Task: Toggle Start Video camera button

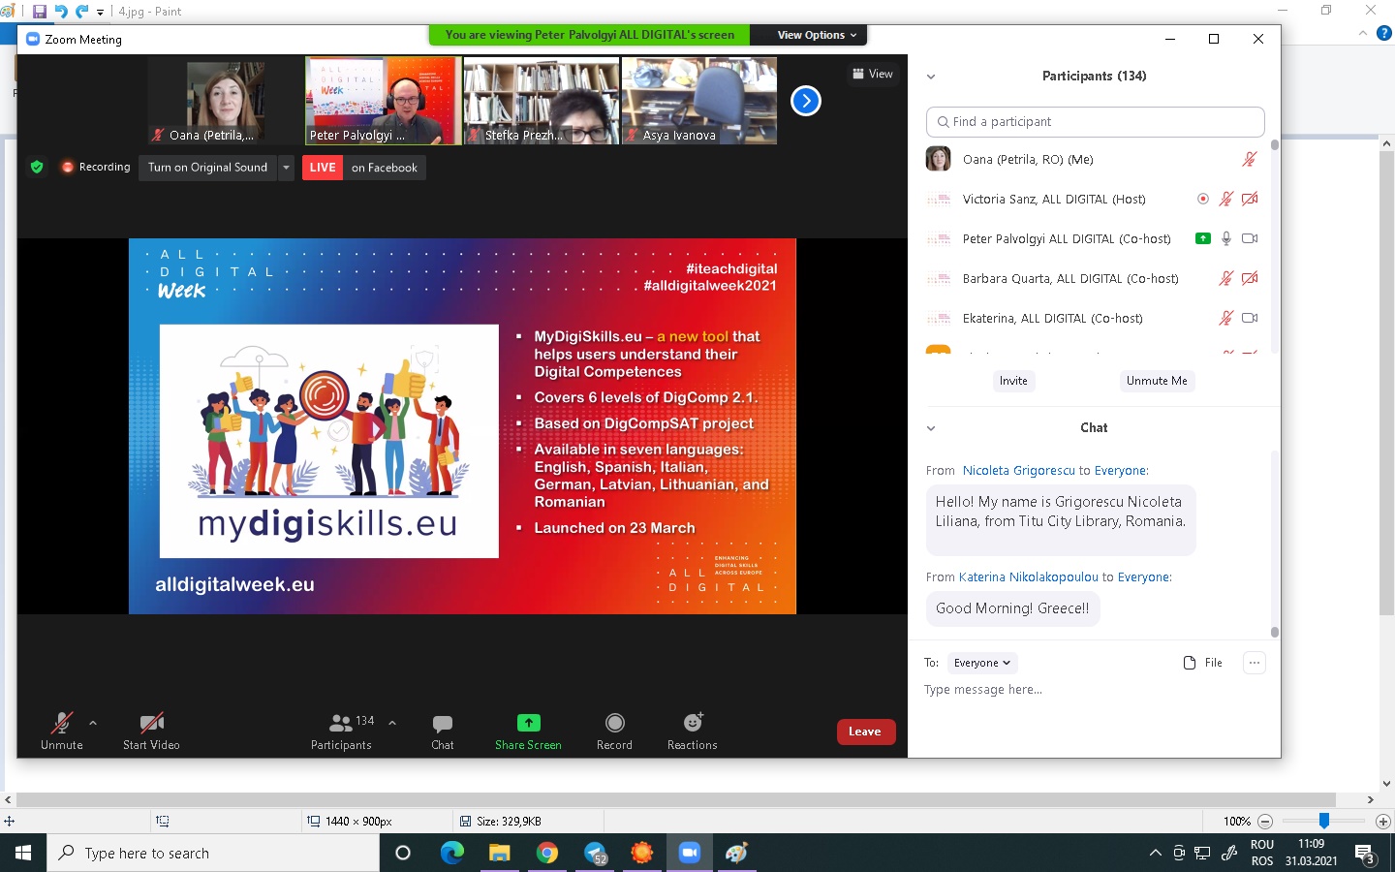Action: coord(151,723)
